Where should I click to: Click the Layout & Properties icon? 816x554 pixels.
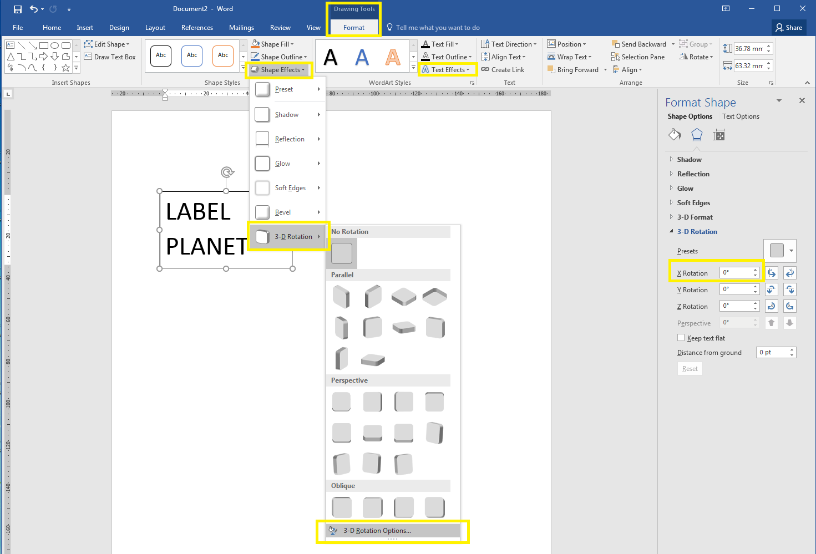[719, 135]
